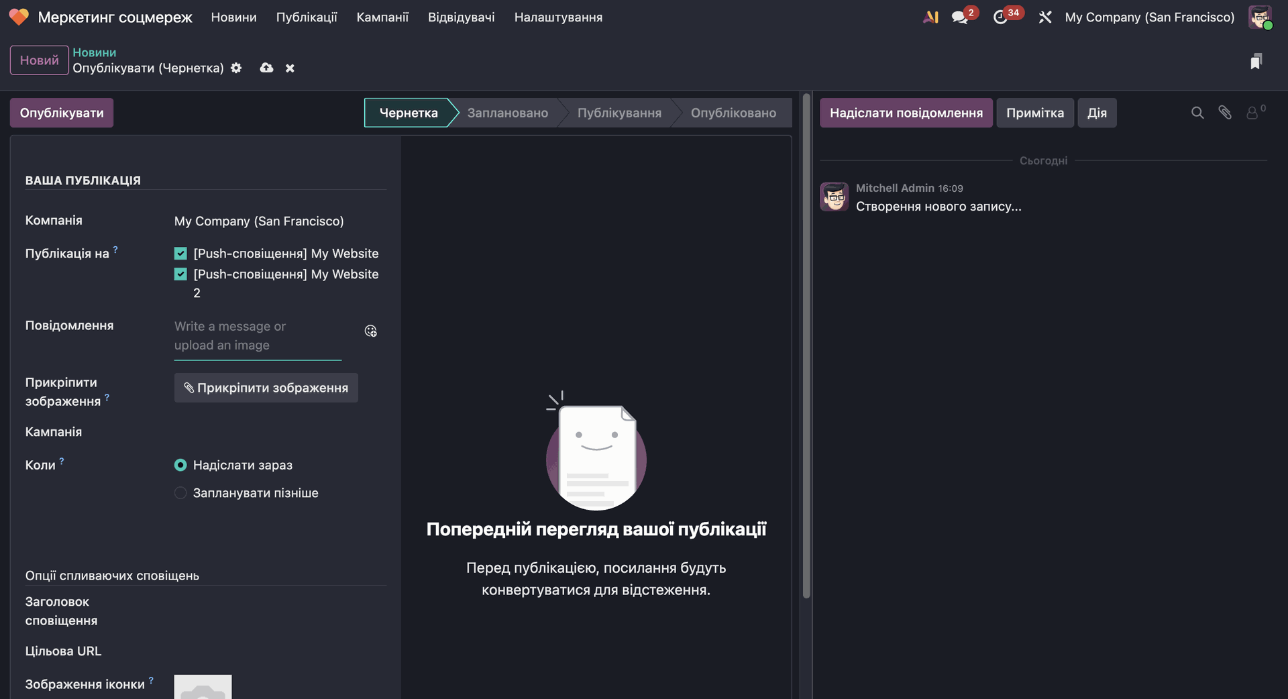Click the debug tools wrench icon
Image resolution: width=1288 pixels, height=699 pixels.
point(1044,17)
